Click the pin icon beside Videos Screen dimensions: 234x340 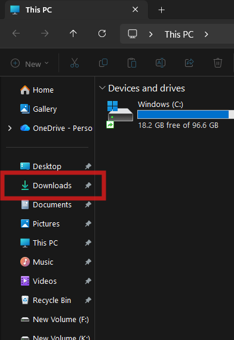click(x=88, y=281)
